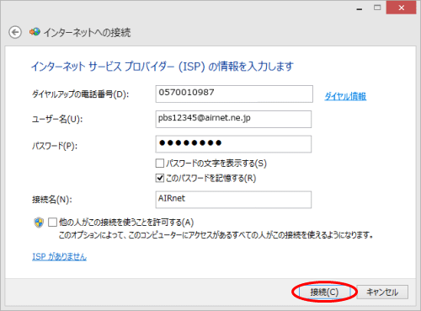Image resolution: width=421 pixels, height=311 pixels.
Task: Click the ダイヤルアップの電話番号(D) label
Action: tap(81, 94)
